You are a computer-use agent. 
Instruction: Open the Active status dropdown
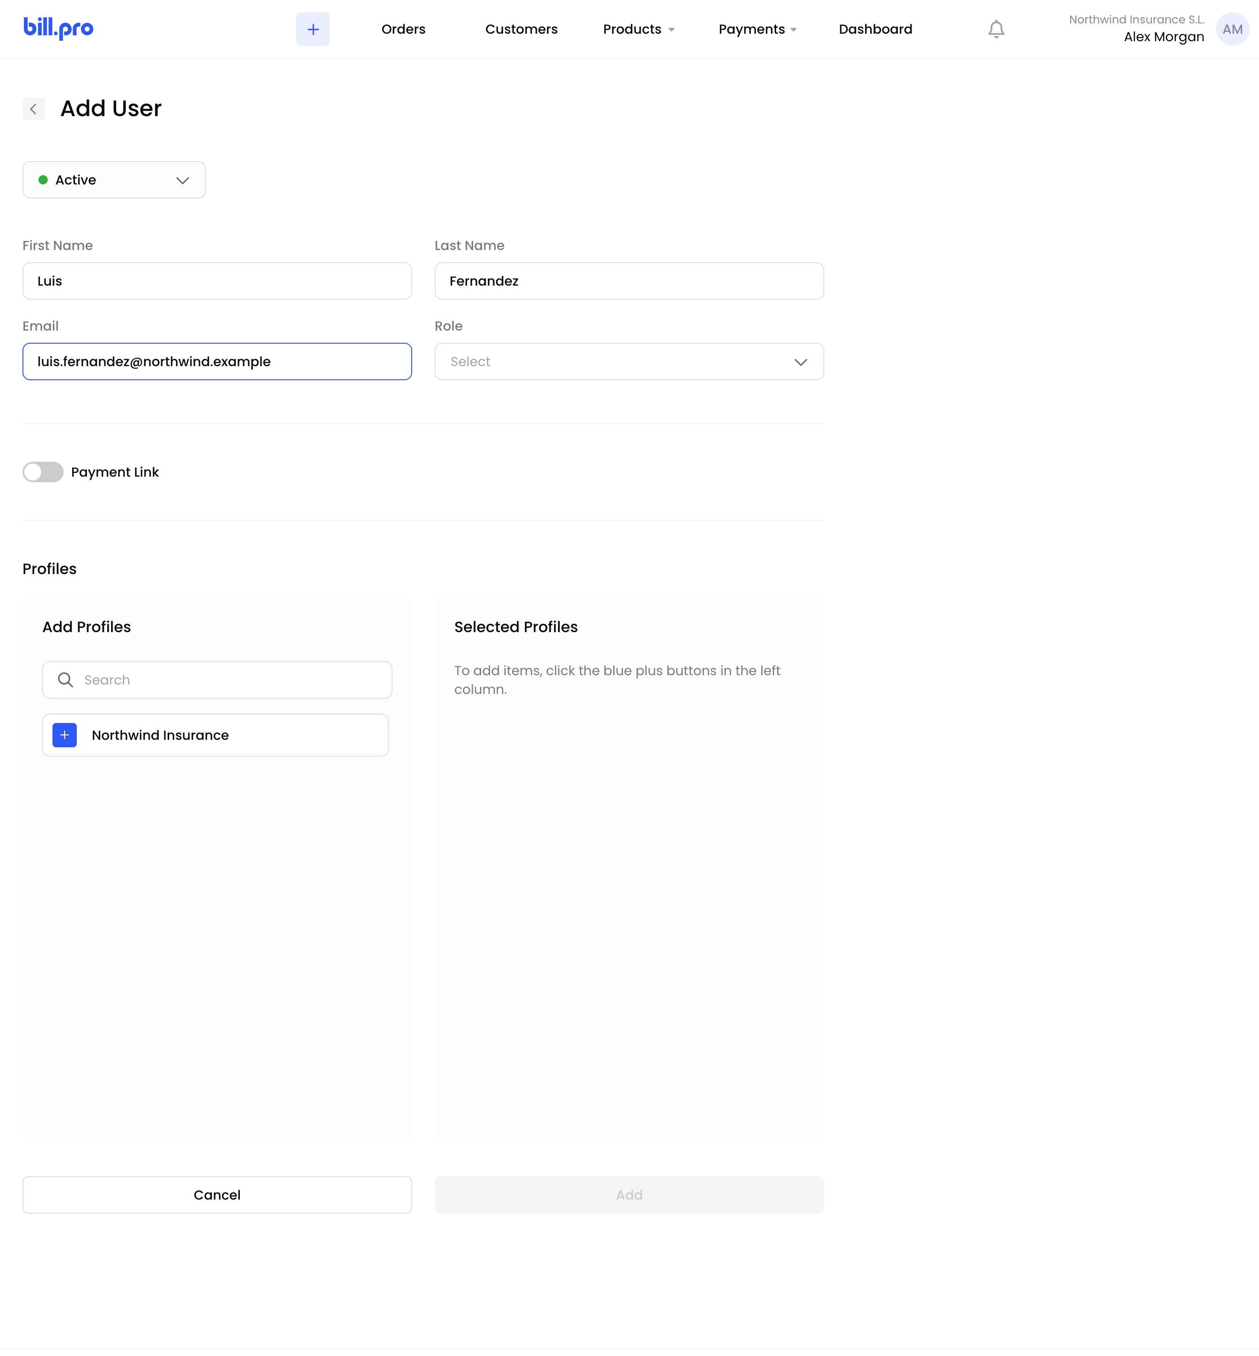point(114,180)
